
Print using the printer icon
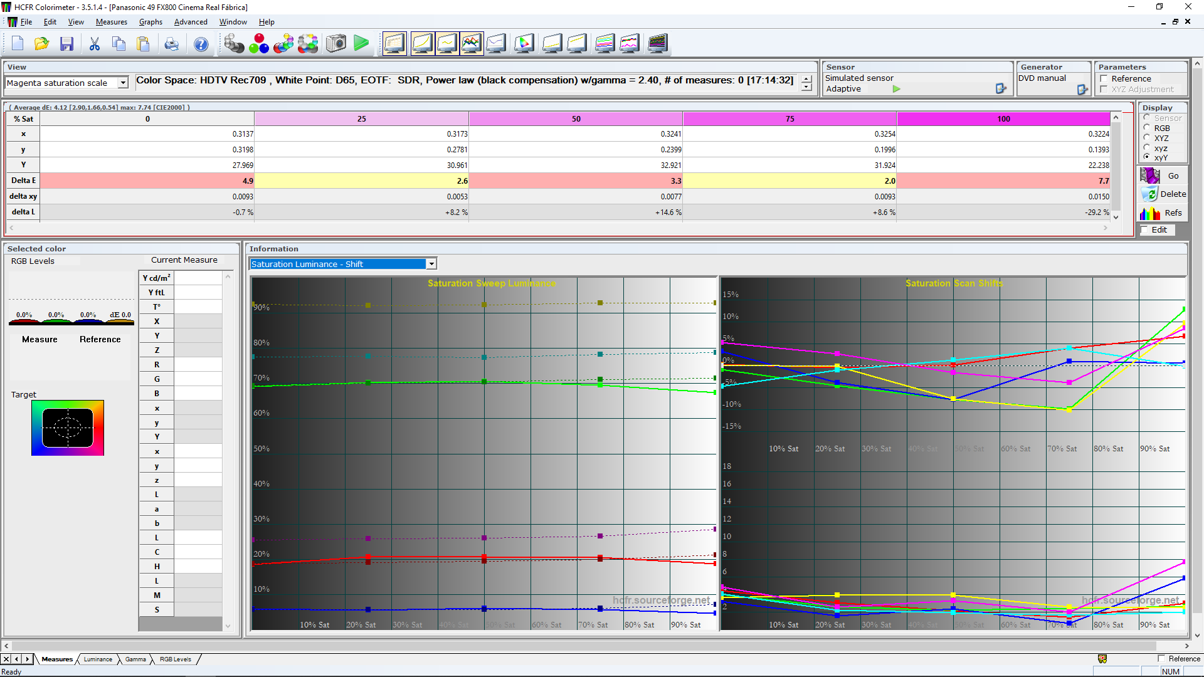click(x=171, y=43)
